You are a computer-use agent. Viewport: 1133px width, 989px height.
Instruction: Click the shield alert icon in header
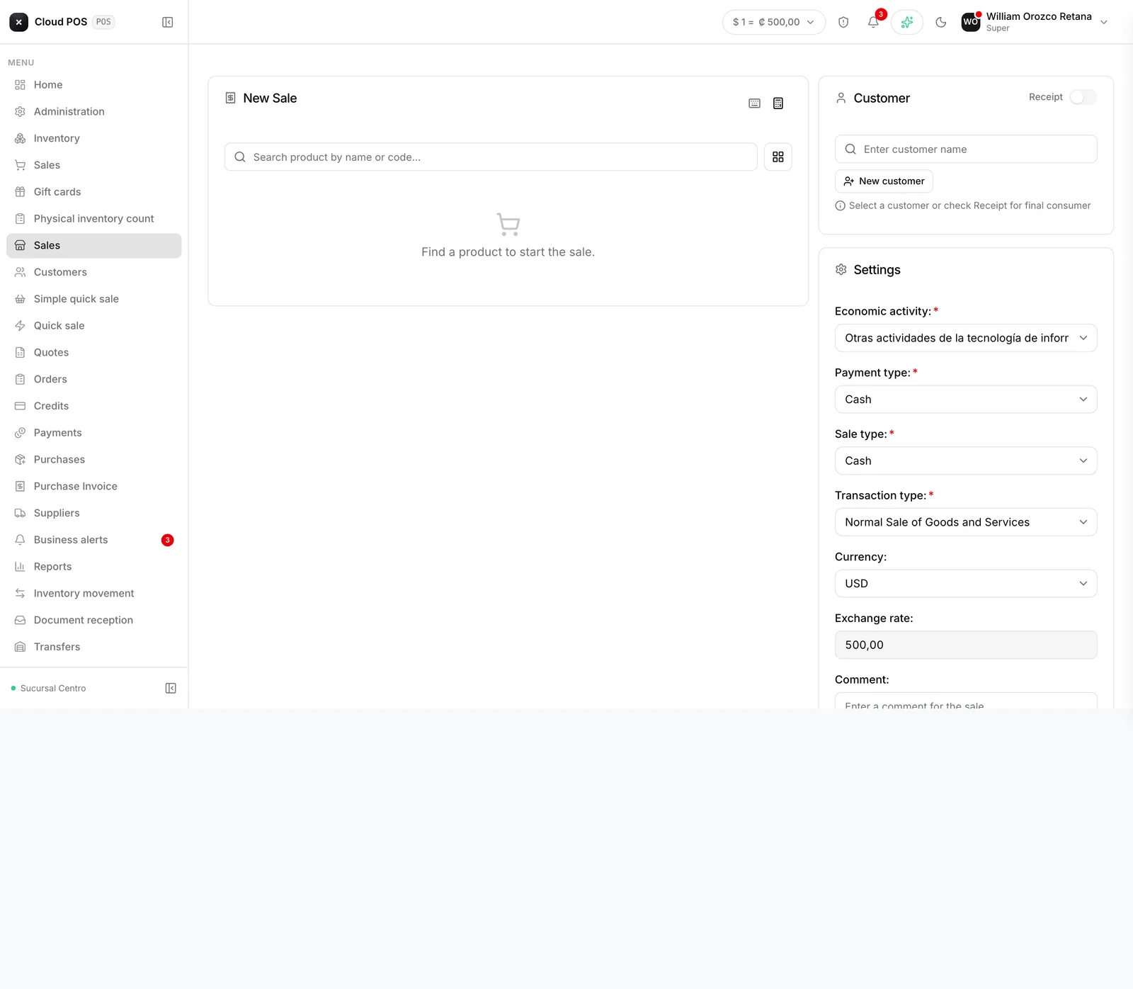[x=843, y=22]
